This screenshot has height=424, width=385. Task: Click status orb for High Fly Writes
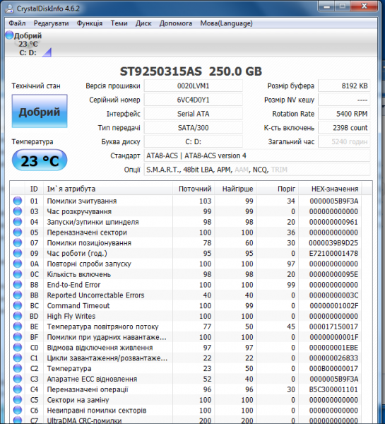pyautogui.click(x=18, y=316)
